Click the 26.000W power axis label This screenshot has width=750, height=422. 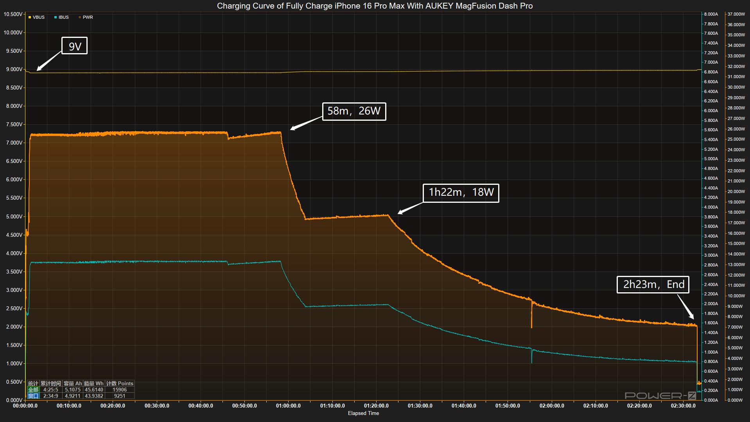(x=736, y=129)
